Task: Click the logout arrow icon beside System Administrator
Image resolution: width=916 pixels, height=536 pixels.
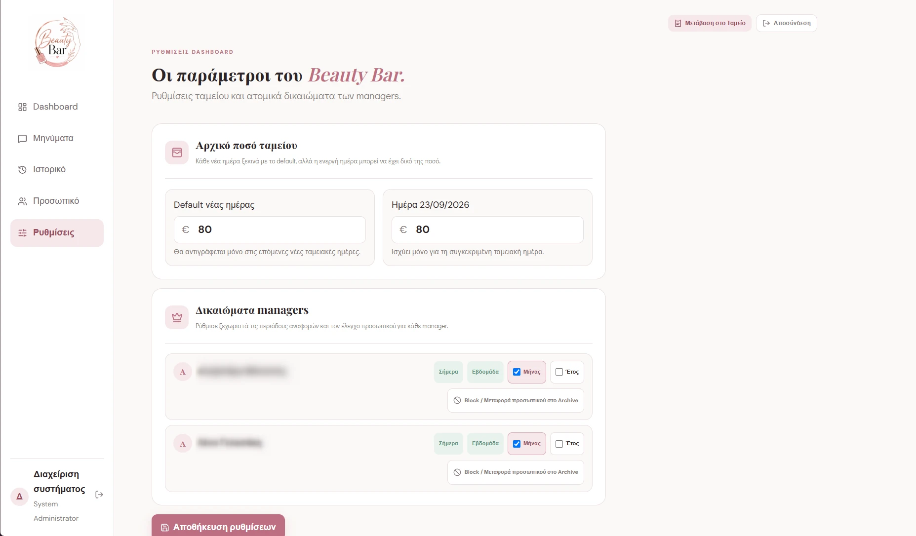Action: pyautogui.click(x=99, y=495)
